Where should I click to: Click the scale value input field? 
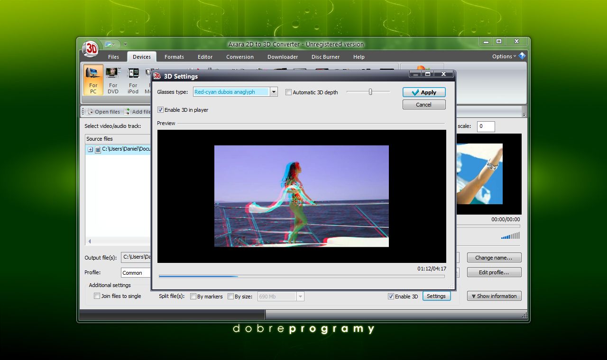pos(486,126)
